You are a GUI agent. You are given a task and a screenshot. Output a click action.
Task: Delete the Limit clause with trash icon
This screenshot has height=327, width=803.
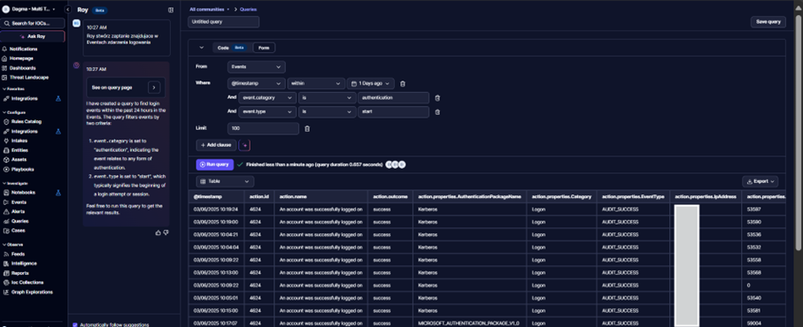[x=306, y=129]
